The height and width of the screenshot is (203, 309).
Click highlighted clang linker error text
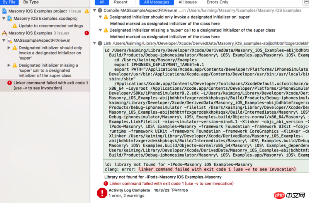click(x=217, y=169)
